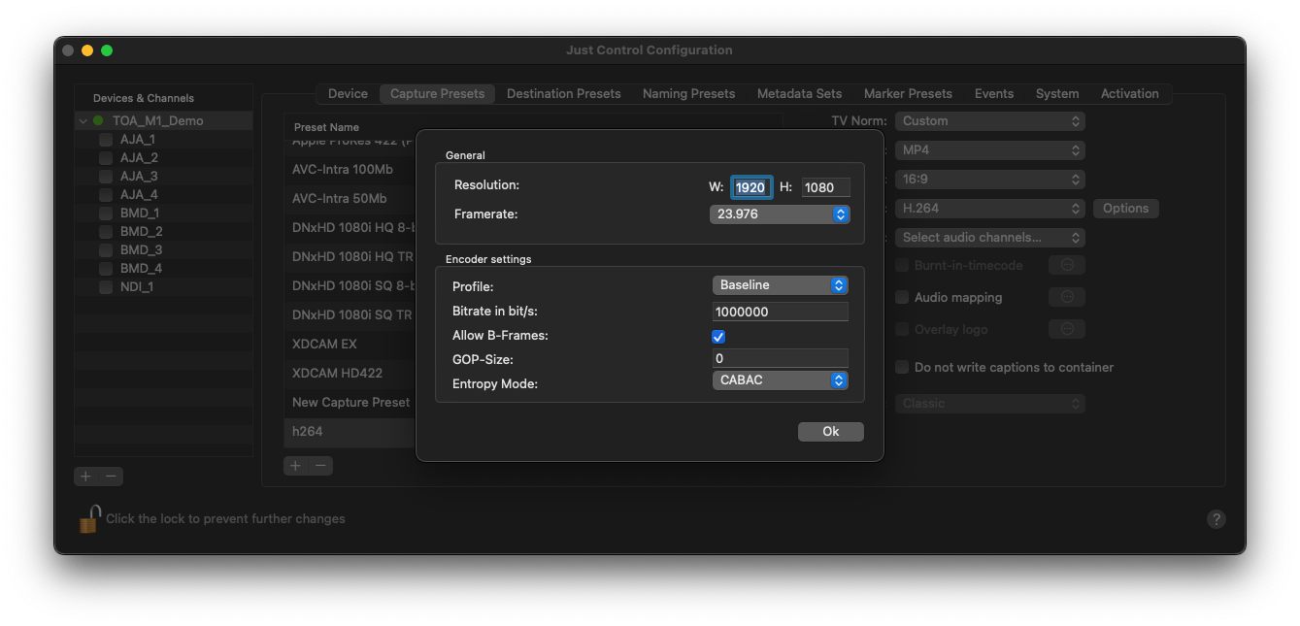Open the help question mark button

point(1216,519)
